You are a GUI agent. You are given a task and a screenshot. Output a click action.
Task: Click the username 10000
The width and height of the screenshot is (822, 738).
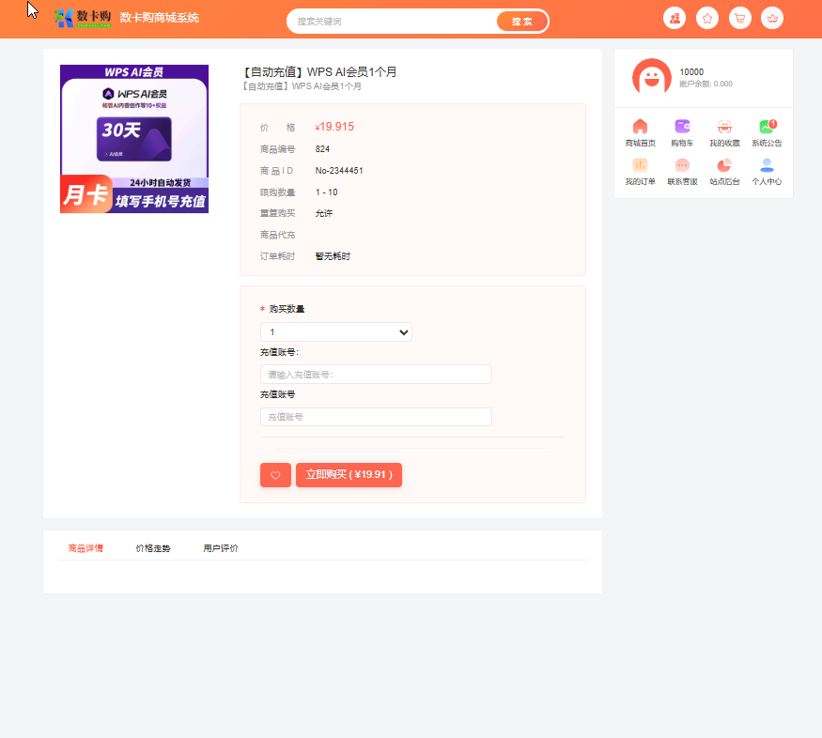(x=691, y=71)
